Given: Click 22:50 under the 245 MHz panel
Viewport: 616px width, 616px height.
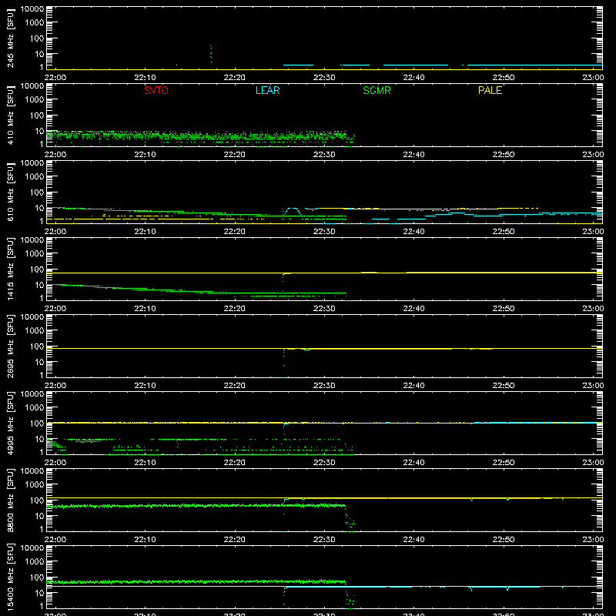Looking at the screenshot, I should tap(504, 78).
